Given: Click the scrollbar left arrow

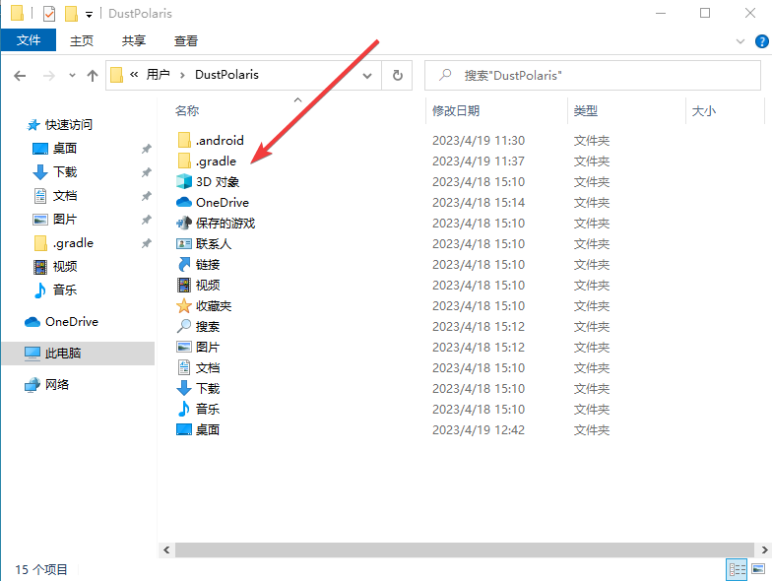Looking at the screenshot, I should pyautogui.click(x=166, y=549).
